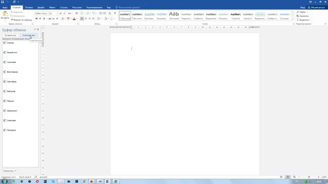The height and width of the screenshot is (184, 328).
Task: Click the Очистить все button
Action: pos(29,35)
